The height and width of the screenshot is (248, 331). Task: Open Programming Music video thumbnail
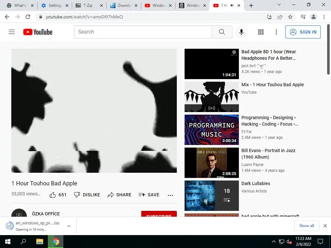point(211,130)
